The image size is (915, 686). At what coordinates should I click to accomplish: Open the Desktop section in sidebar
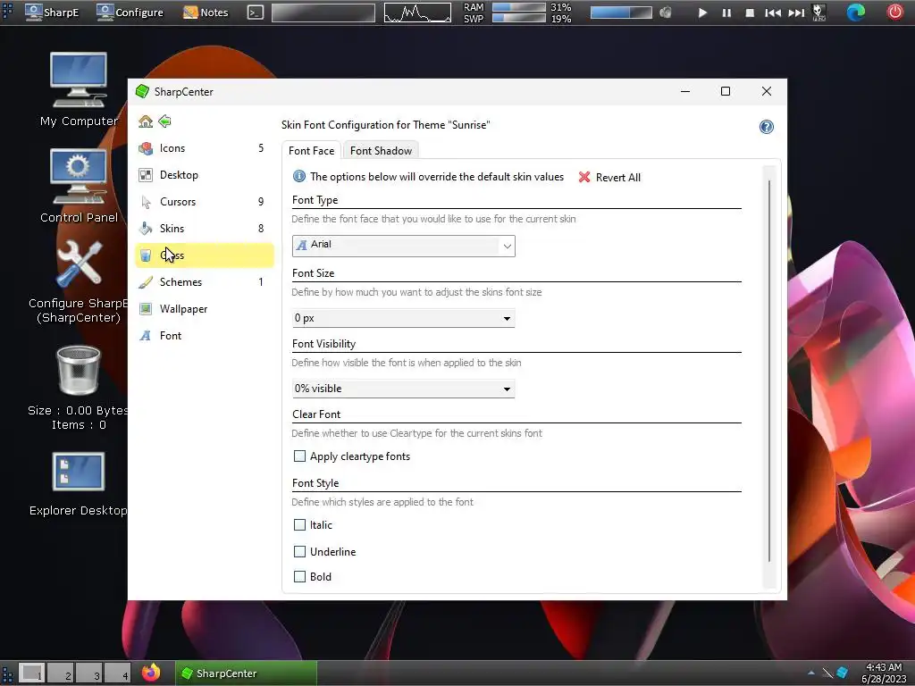pyautogui.click(x=204, y=175)
